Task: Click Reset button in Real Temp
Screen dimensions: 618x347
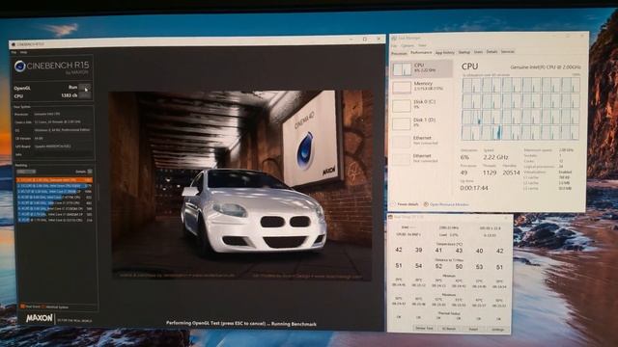Action: [473, 329]
